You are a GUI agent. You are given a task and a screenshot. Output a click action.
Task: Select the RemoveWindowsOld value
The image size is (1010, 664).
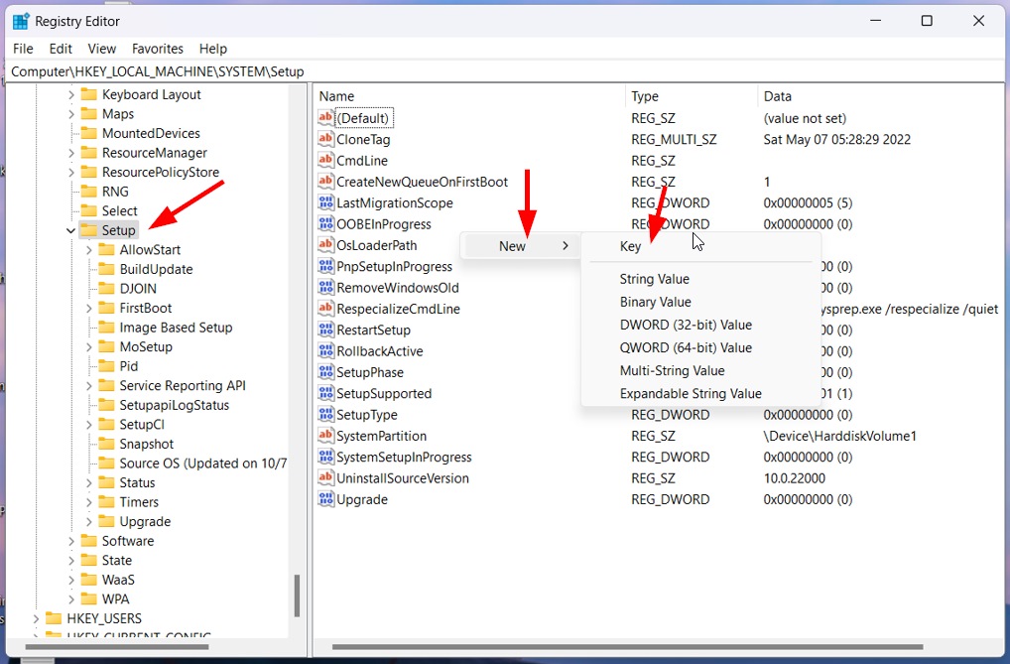coord(398,288)
